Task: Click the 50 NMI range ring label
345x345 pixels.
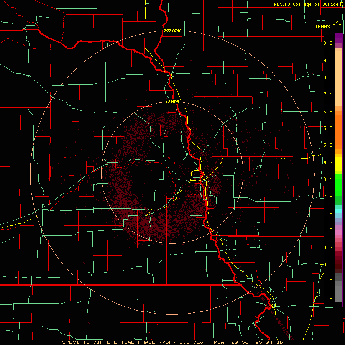Action: [172, 102]
